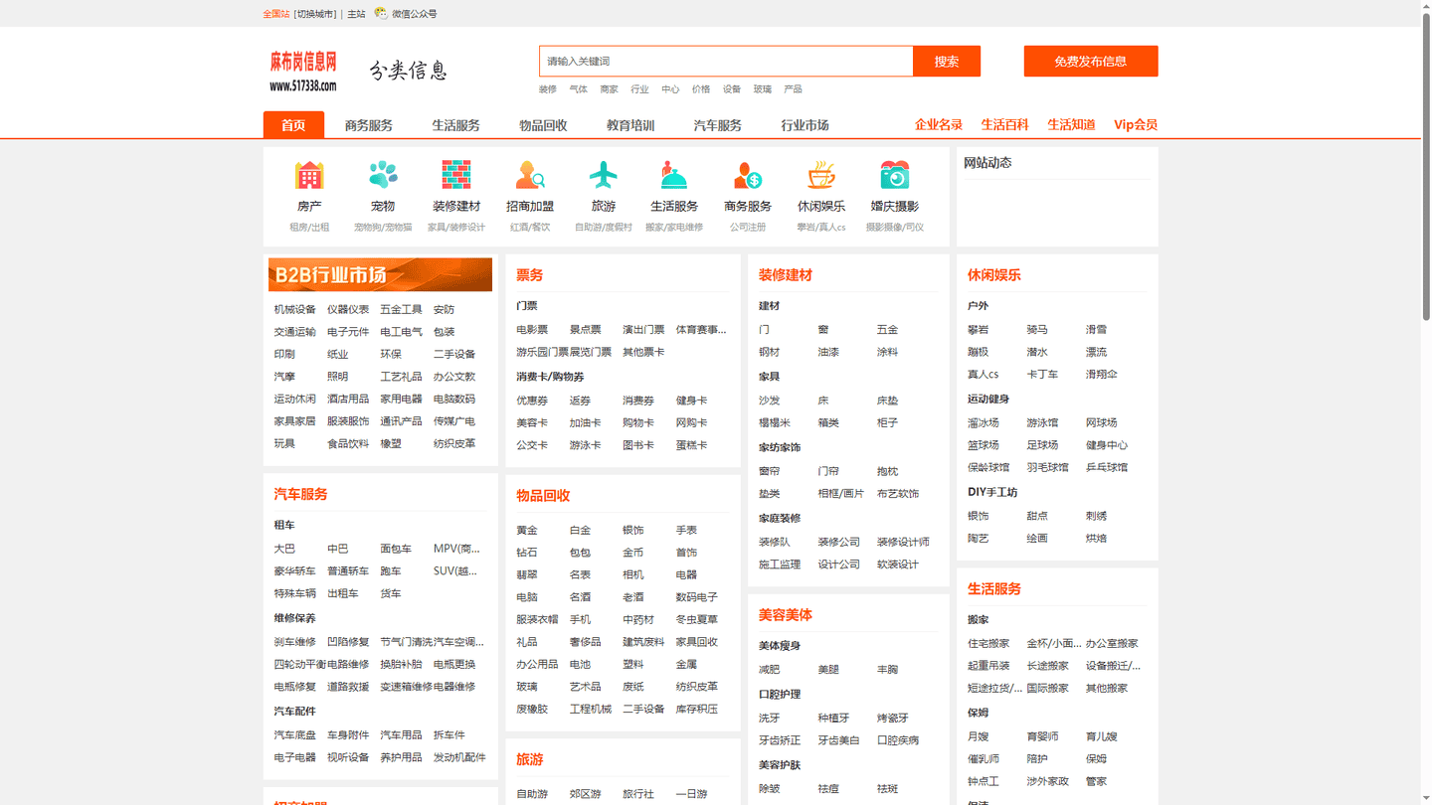Open the 商务服务 navigation tab

(369, 125)
